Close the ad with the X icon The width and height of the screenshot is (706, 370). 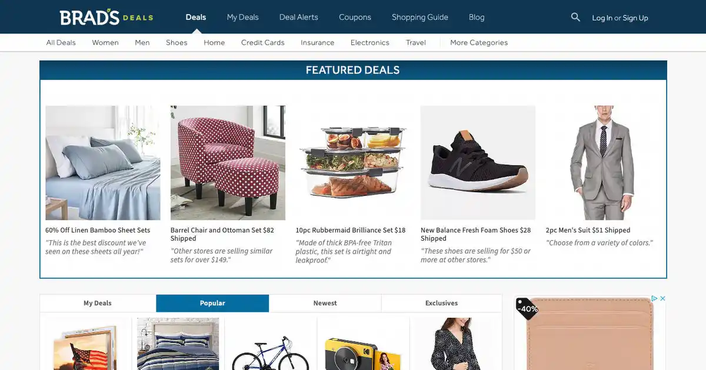click(x=662, y=298)
